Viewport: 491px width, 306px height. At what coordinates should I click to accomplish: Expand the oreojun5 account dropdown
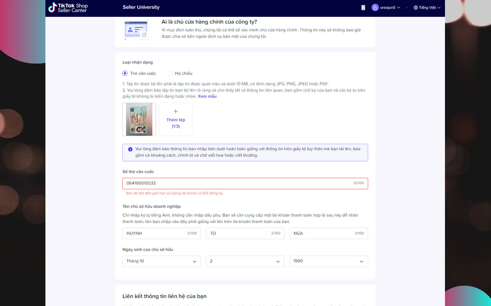[398, 8]
